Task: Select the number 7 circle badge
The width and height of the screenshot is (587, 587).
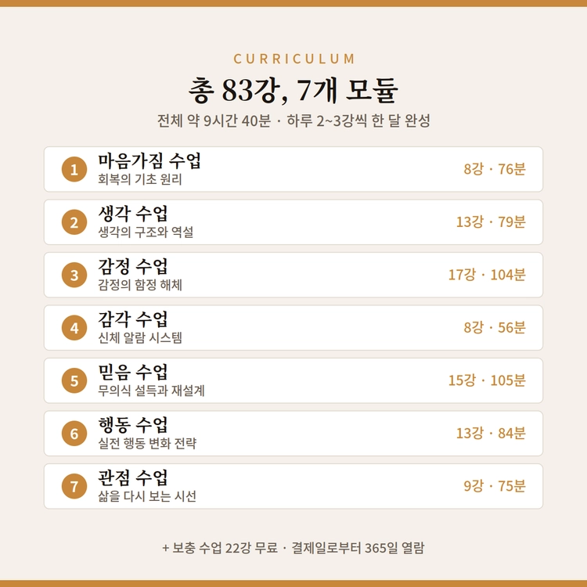Action: click(x=74, y=486)
